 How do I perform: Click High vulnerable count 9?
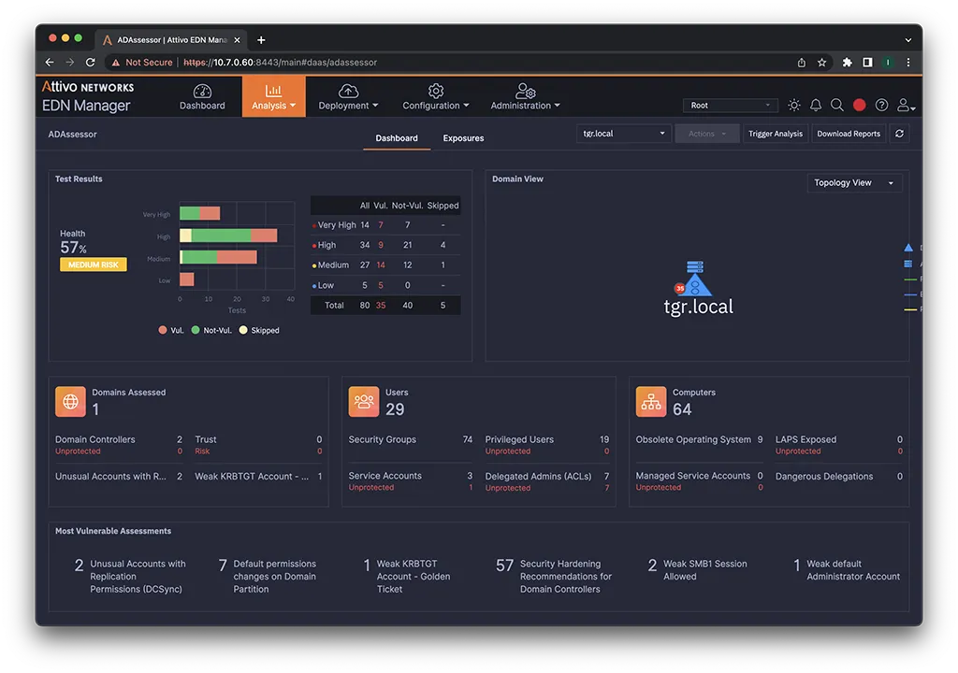coord(381,245)
